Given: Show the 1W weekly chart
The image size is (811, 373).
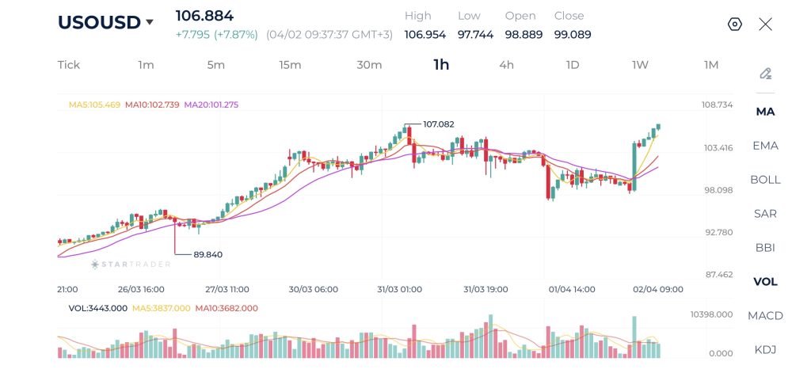Looking at the screenshot, I should [640, 65].
